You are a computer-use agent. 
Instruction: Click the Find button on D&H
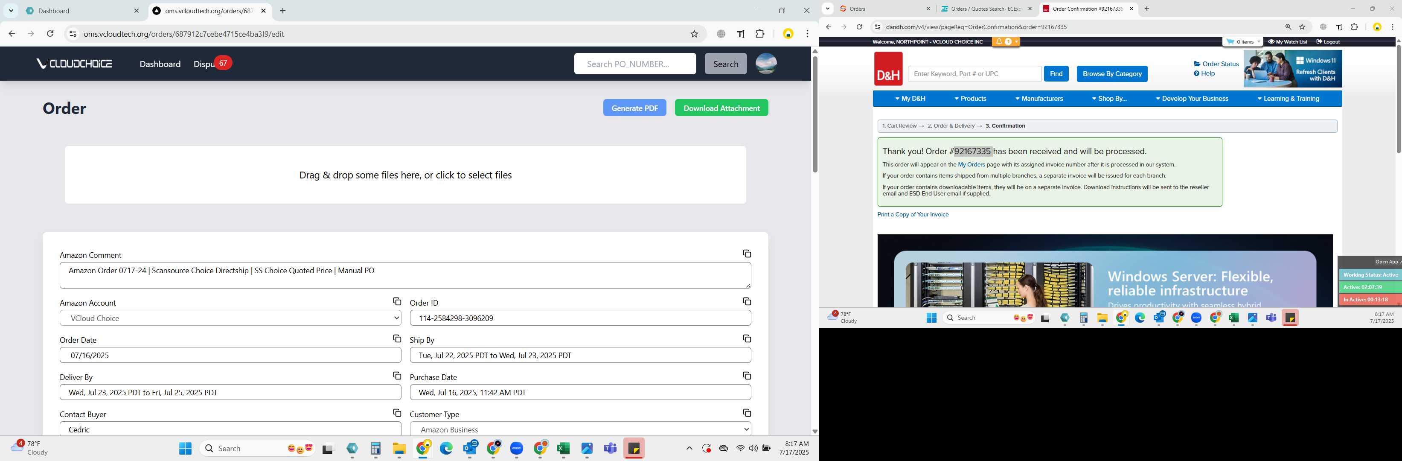1056,74
